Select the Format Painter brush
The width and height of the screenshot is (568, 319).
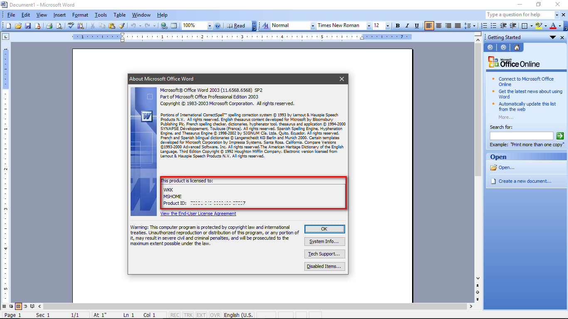(121, 26)
